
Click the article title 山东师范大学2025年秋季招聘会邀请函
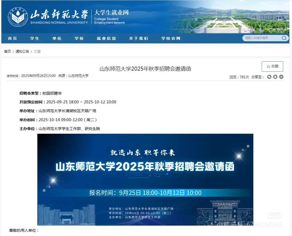click(145, 69)
